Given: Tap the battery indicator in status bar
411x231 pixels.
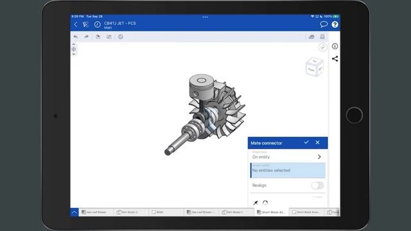Looking at the screenshot, I should pos(335,17).
